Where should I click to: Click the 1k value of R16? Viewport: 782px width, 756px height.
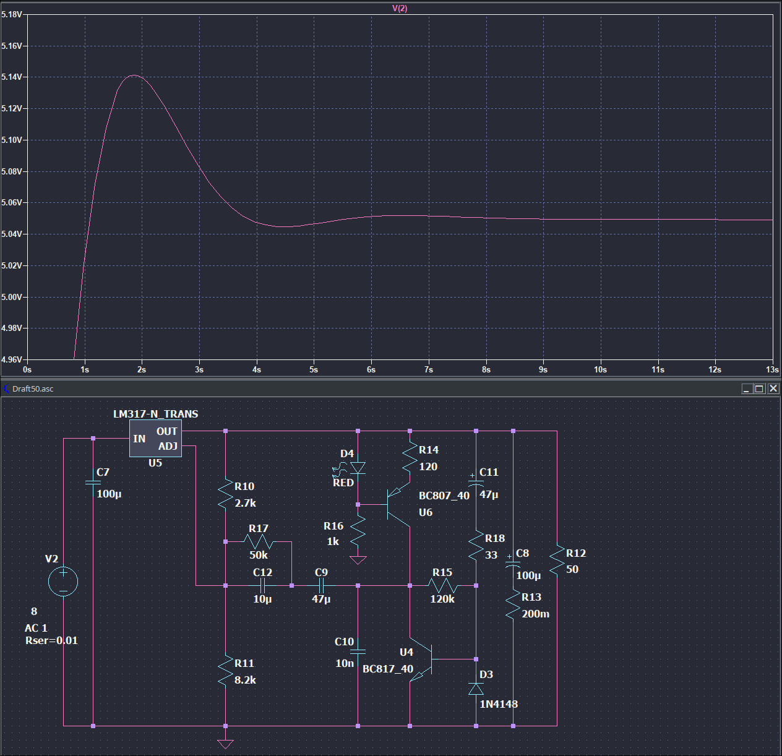tap(333, 541)
